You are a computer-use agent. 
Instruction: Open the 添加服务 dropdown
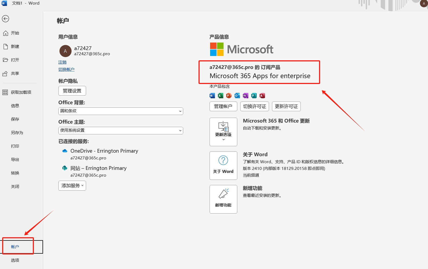tap(72, 186)
